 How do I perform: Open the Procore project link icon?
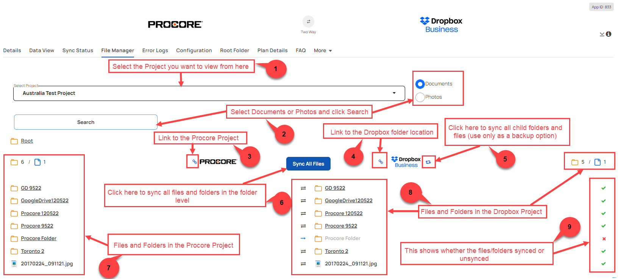194,162
